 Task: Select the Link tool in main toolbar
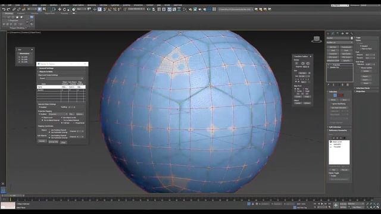14,10
